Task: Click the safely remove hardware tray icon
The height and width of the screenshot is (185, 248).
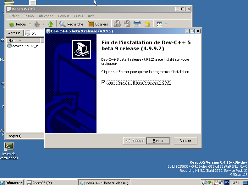Action: [210, 183]
